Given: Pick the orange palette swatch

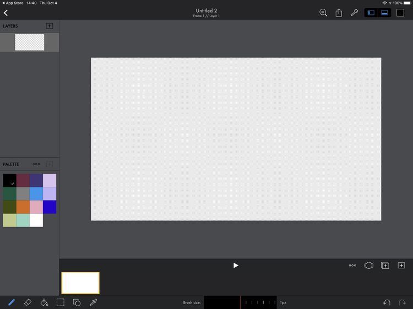Looking at the screenshot, I should click(23, 207).
